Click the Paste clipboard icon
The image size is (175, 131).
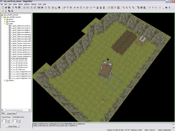19,7
